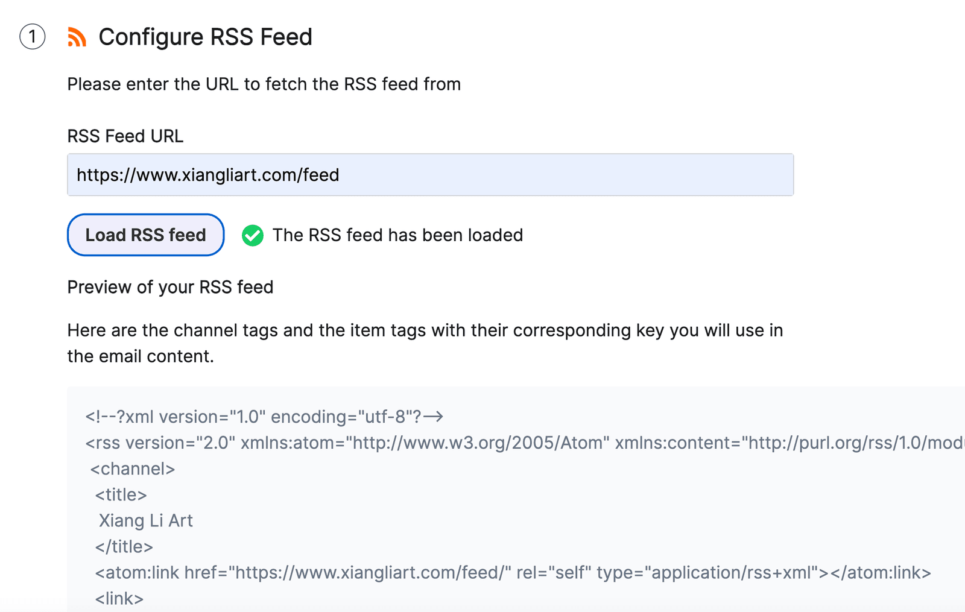This screenshot has height=612, width=965.
Task: Click the 'Xiang Li Art' title value
Action: [x=146, y=520]
